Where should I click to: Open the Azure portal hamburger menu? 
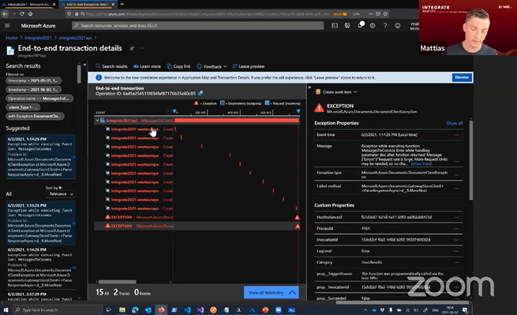coord(8,25)
